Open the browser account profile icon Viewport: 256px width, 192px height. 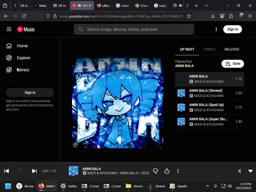222,16
